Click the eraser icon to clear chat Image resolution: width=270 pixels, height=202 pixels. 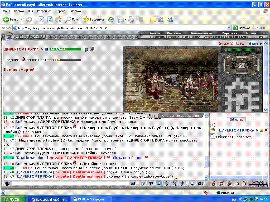tap(143, 183)
